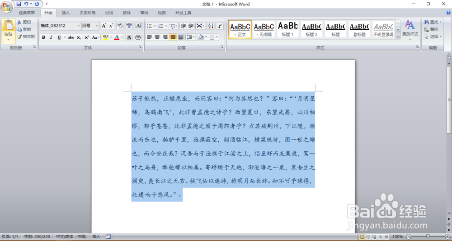Open numbering list dropdown
Screen dimensions: 452x241
[x=166, y=26]
